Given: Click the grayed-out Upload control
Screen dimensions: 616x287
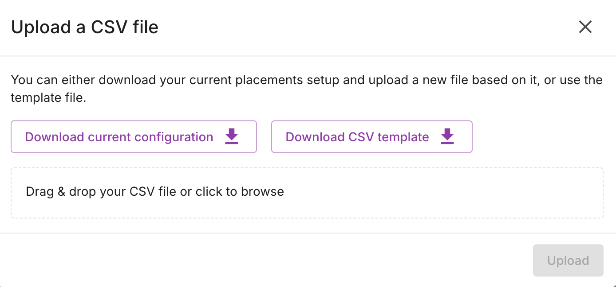Looking at the screenshot, I should (x=568, y=260).
